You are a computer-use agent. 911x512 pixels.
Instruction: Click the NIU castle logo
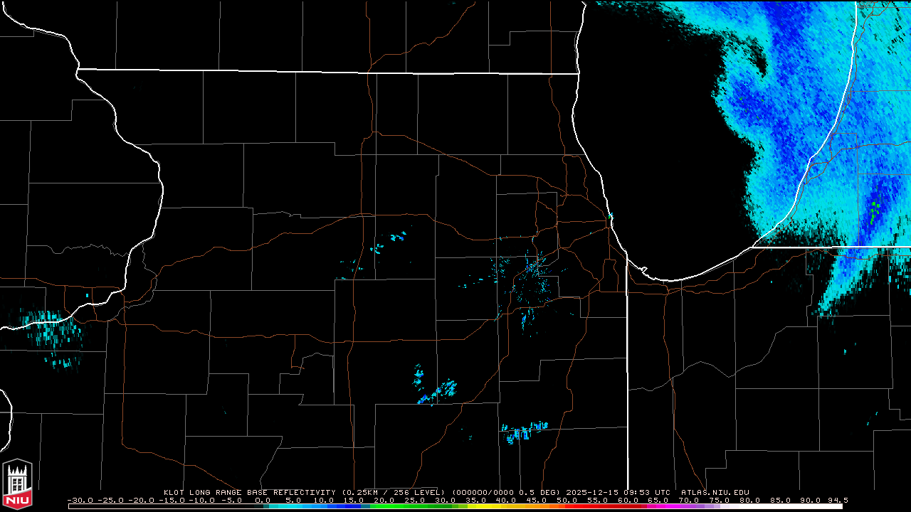coord(17,485)
